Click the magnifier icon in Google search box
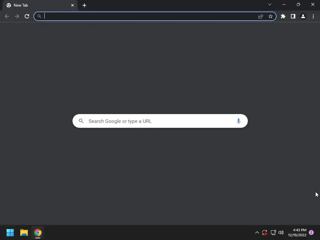Viewport: 320px width, 240px height. pyautogui.click(x=81, y=121)
